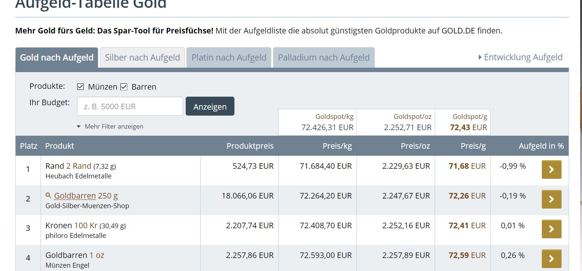Focus the Ihr Budget input field
The height and width of the screenshot is (271, 582).
click(x=130, y=106)
